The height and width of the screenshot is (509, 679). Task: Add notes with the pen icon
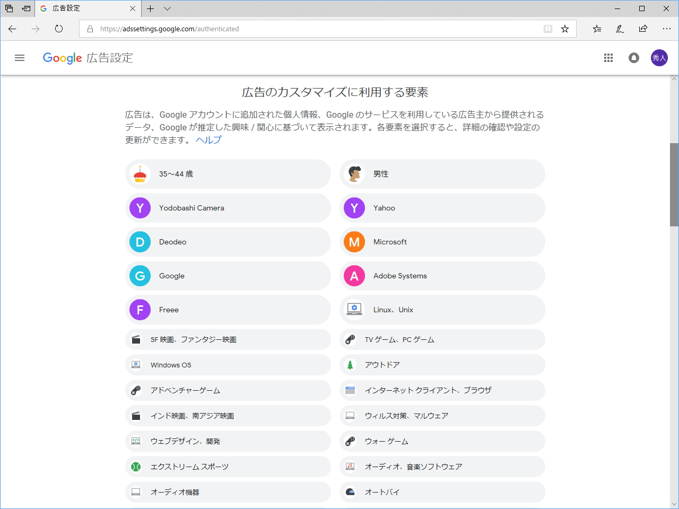[620, 29]
